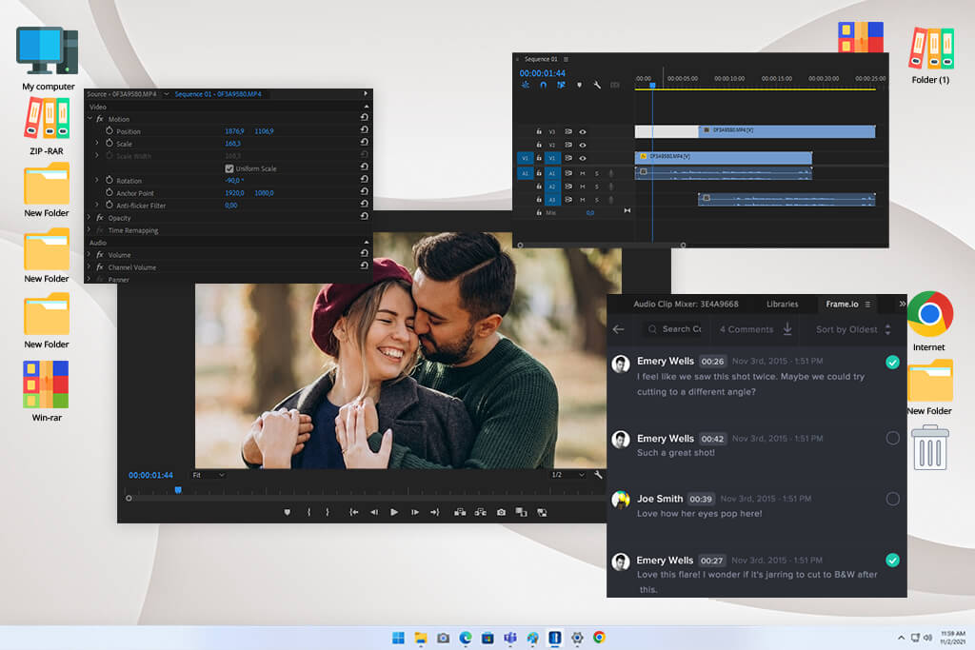The width and height of the screenshot is (975, 650).
Task: Reset the Anchor Point parameter
Action: coord(365,191)
